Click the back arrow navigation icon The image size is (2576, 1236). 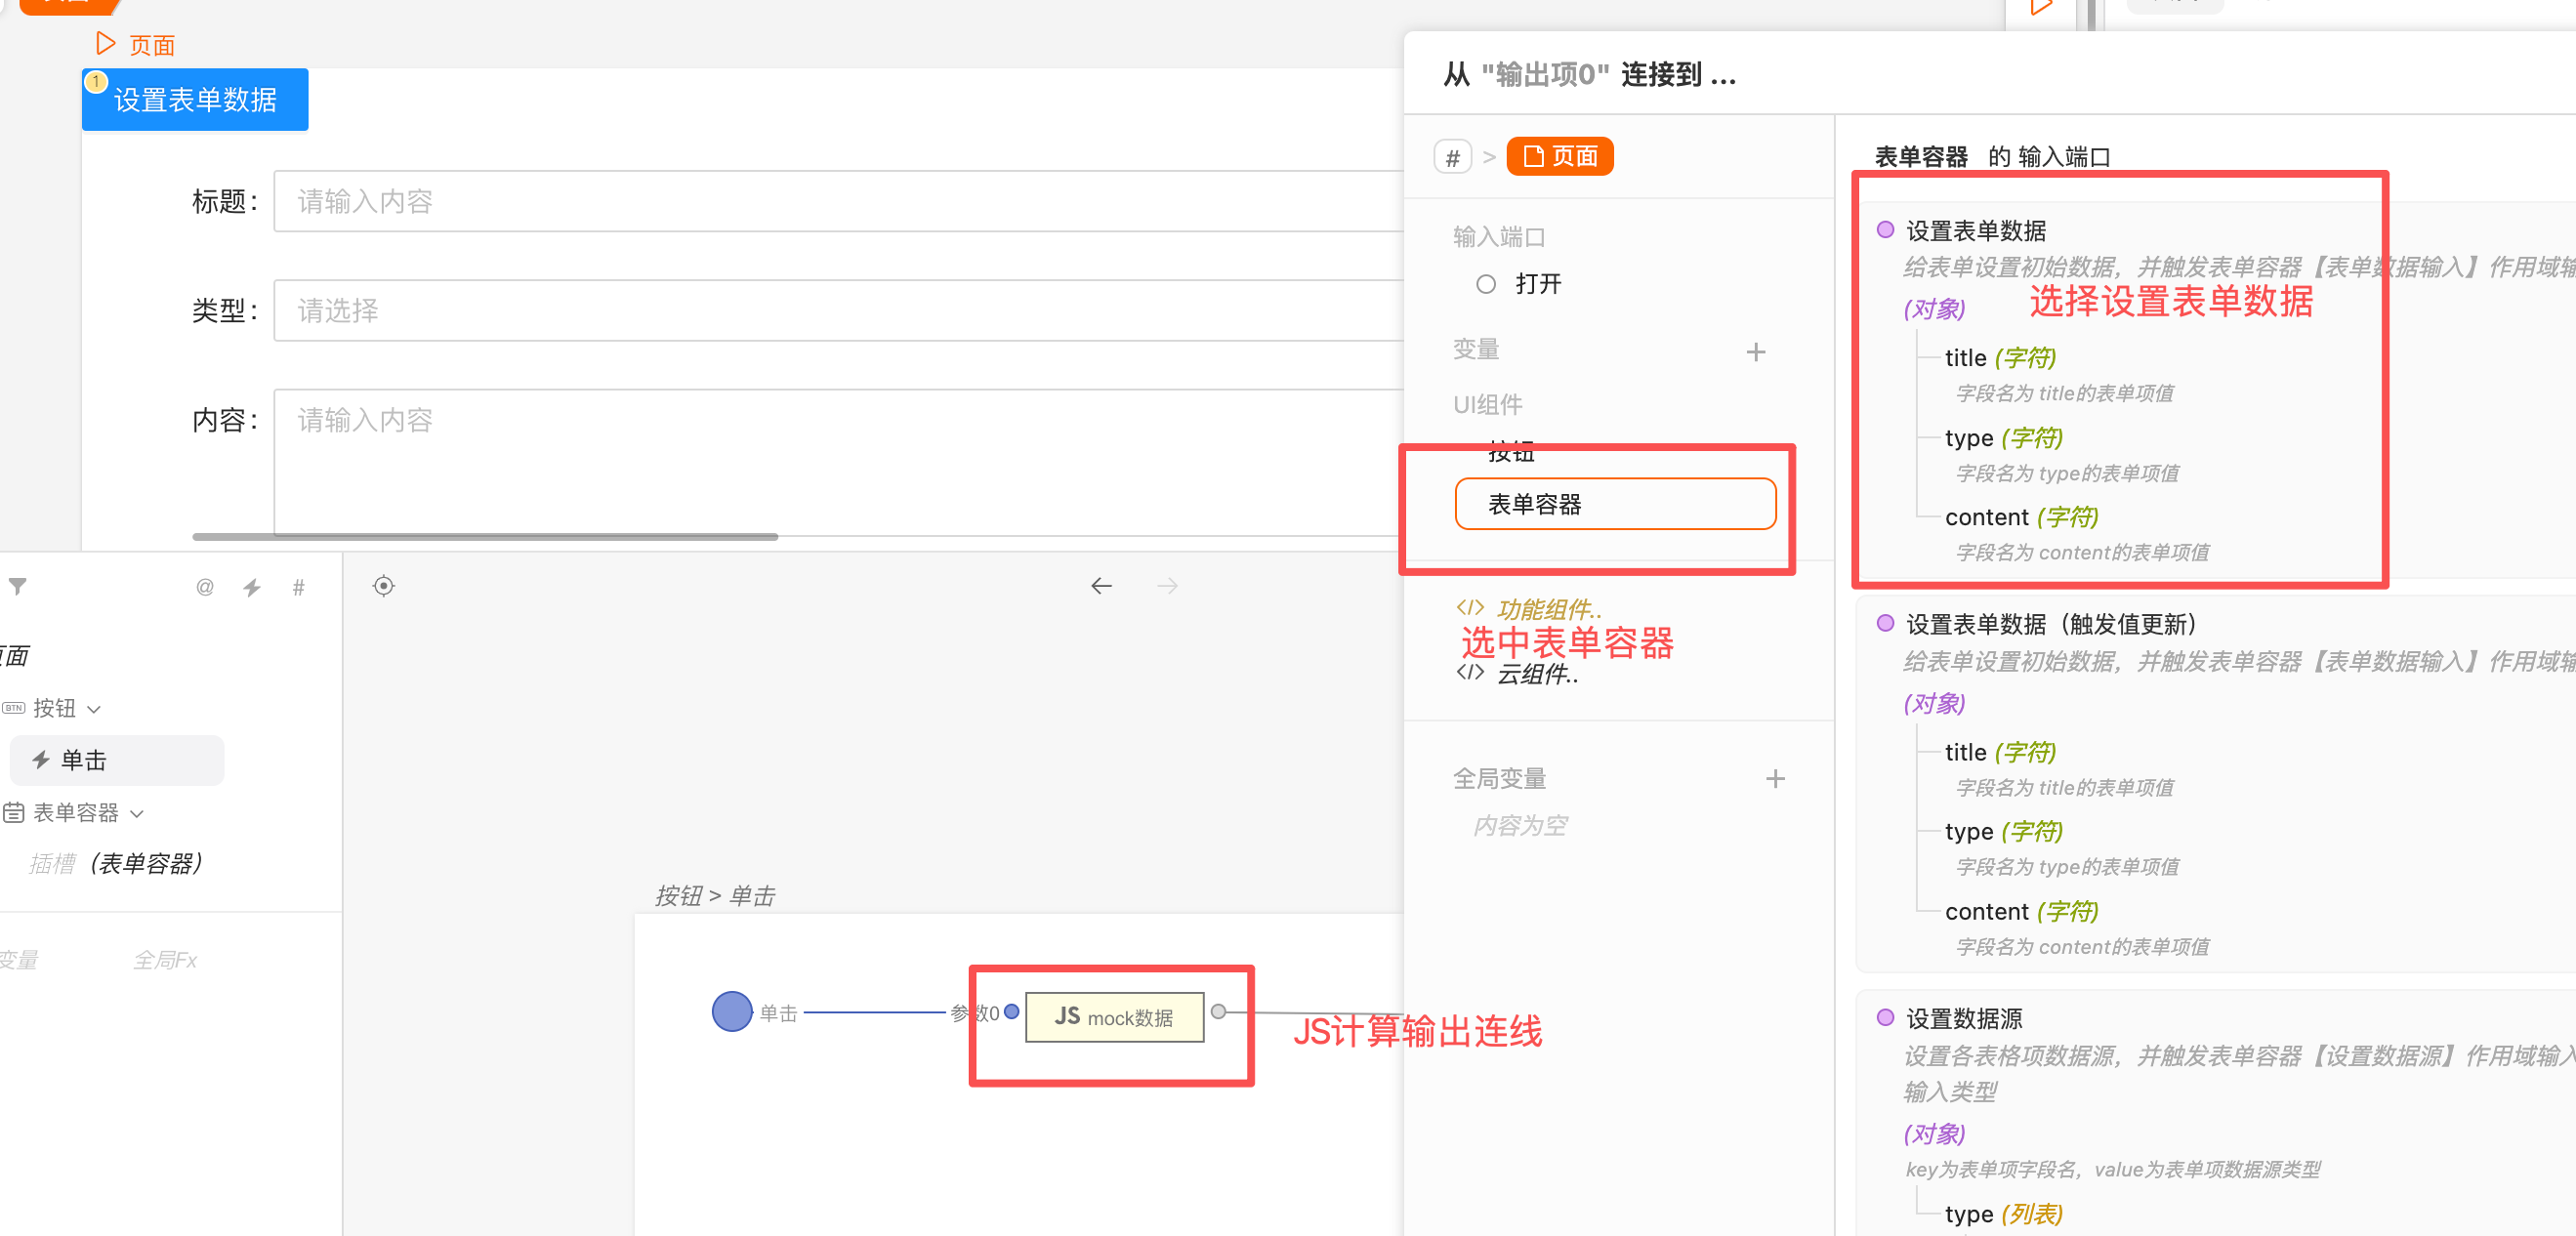(1101, 586)
